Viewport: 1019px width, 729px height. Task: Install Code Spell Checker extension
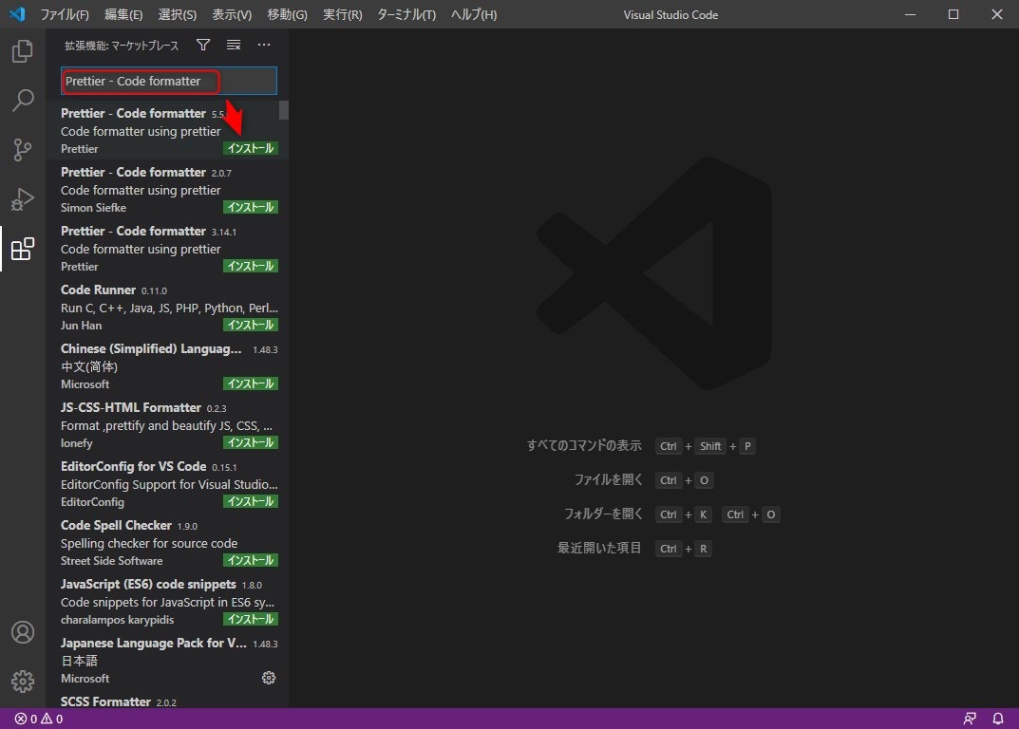[251, 560]
